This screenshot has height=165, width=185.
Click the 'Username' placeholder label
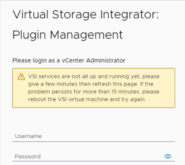click(x=28, y=137)
